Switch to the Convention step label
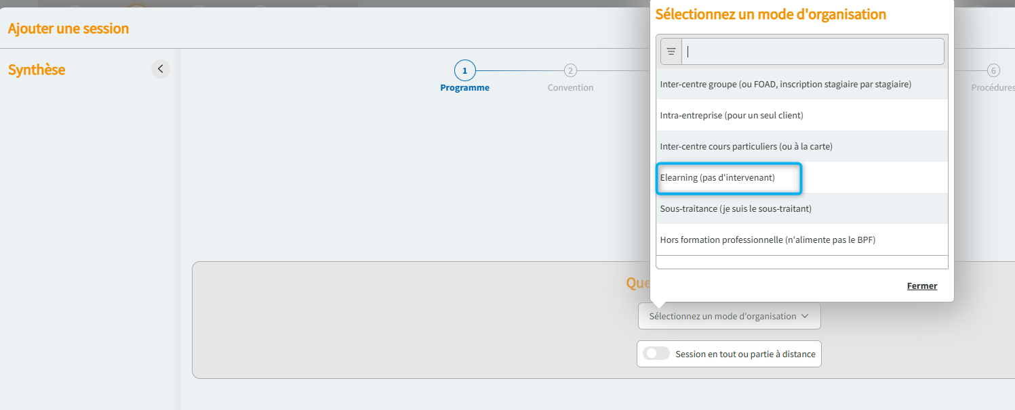Screen dimensions: 1015x410 point(570,88)
